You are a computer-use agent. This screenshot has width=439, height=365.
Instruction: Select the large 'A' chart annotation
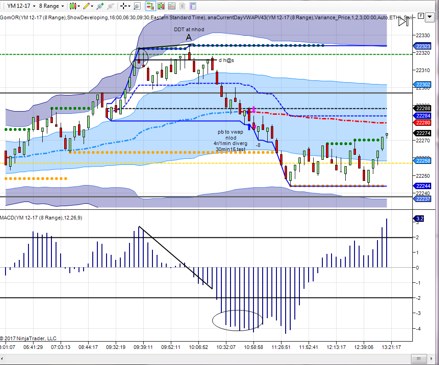coord(189,37)
